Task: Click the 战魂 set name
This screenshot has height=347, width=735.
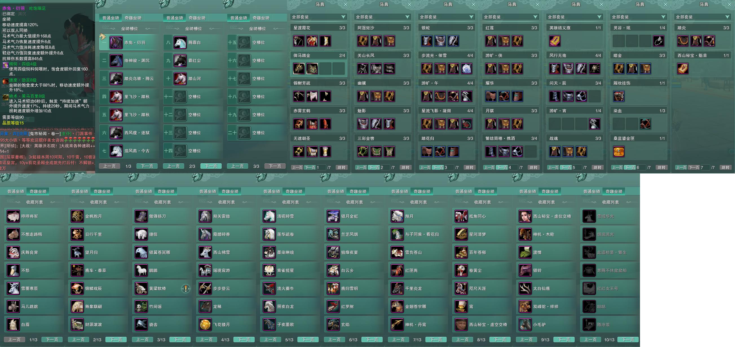Action: pyautogui.click(x=553, y=139)
